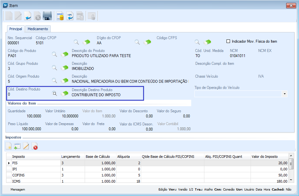Edit the selected tax with pencil icon

click(x=26, y=146)
